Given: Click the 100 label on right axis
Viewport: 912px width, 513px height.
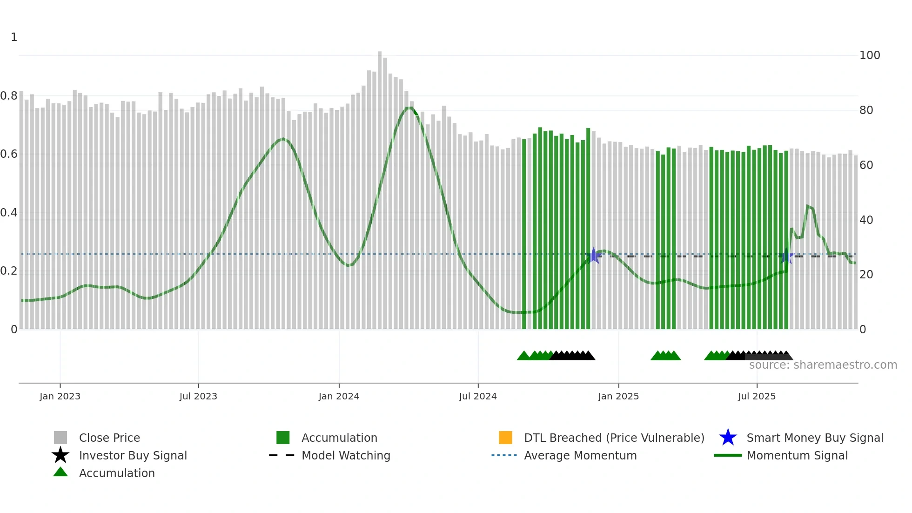Looking at the screenshot, I should point(870,55).
